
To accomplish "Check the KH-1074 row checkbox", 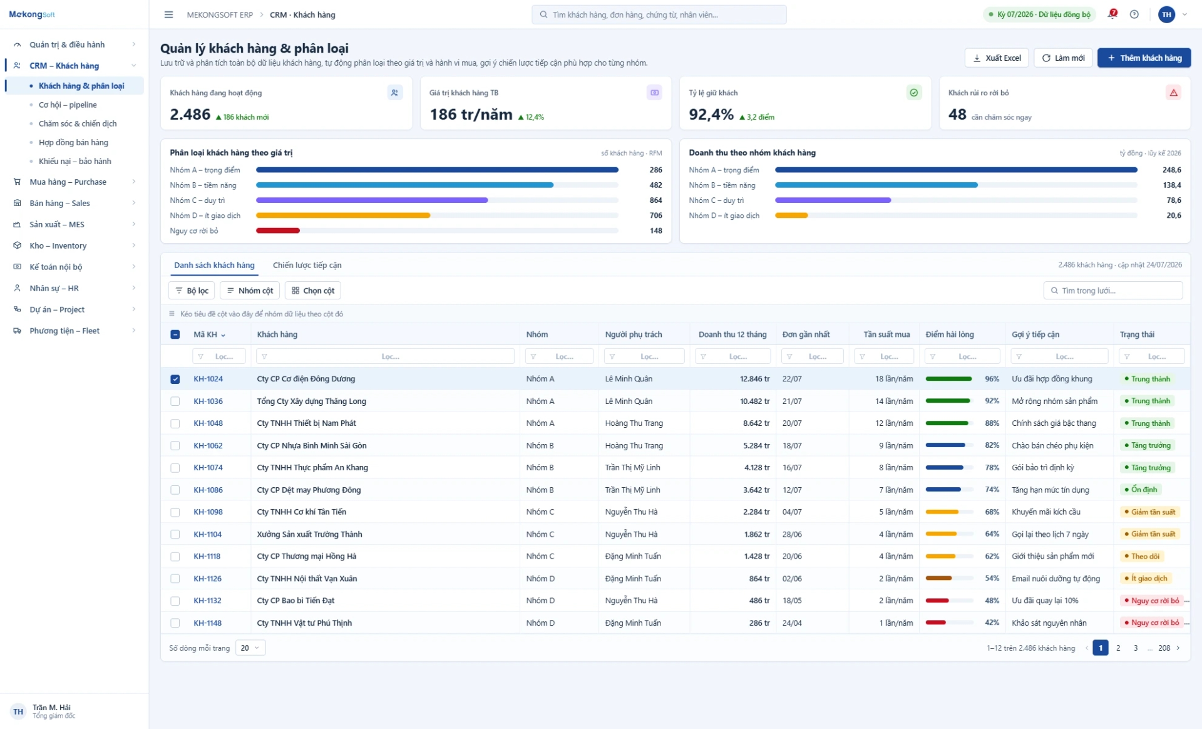I will coord(175,468).
